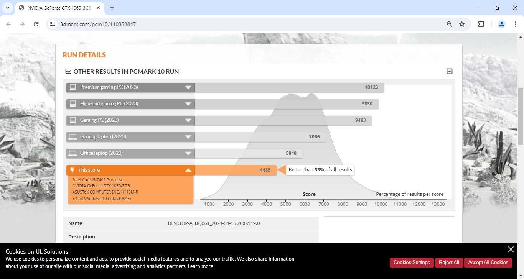Click the Percentage of results per score label

coord(410,194)
